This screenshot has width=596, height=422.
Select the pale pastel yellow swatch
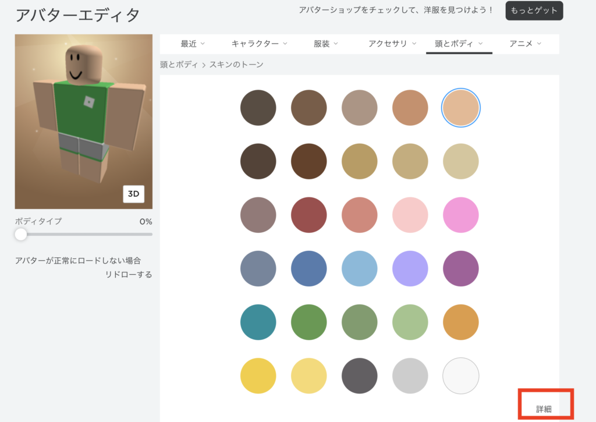pos(308,375)
